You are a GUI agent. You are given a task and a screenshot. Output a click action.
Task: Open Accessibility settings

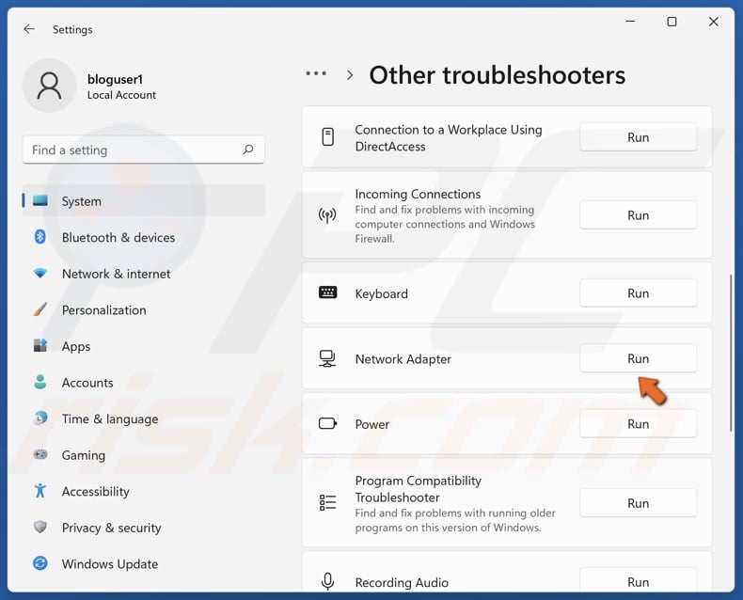coord(144,491)
